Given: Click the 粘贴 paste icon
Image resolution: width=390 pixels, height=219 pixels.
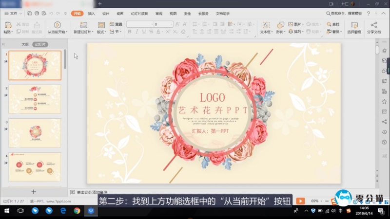Looking at the screenshot, I should tap(7, 24).
